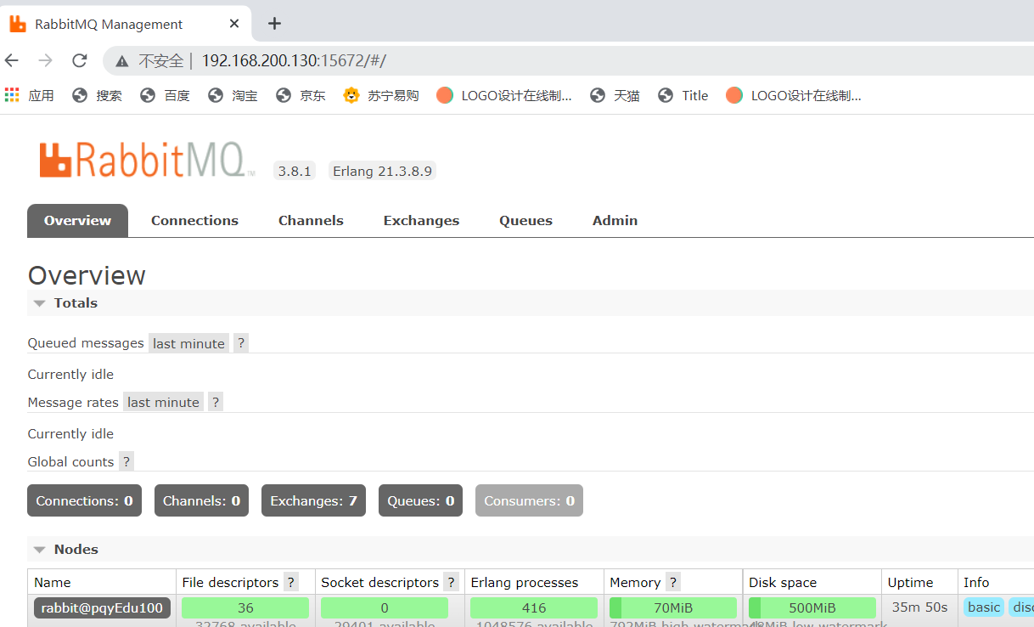Open help for File descriptors column

coord(291,582)
